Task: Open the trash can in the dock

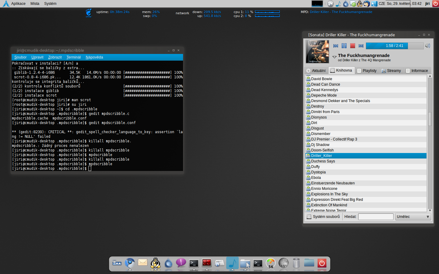Action: pos(296,263)
